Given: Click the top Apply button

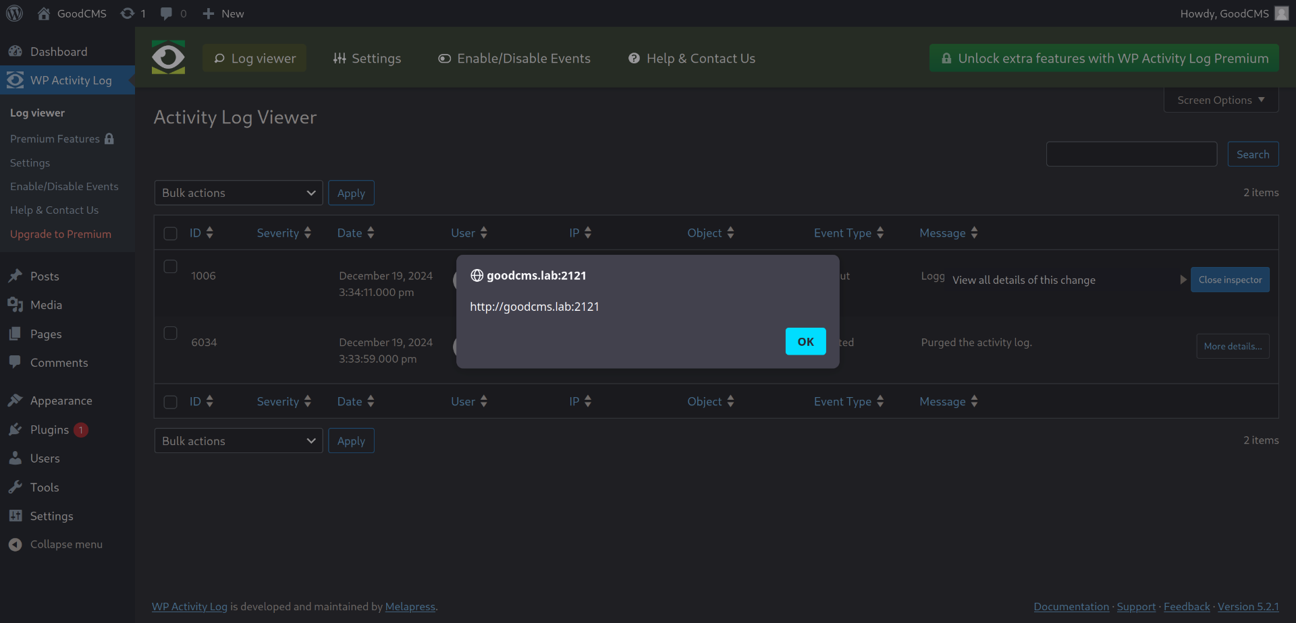Looking at the screenshot, I should tap(351, 193).
